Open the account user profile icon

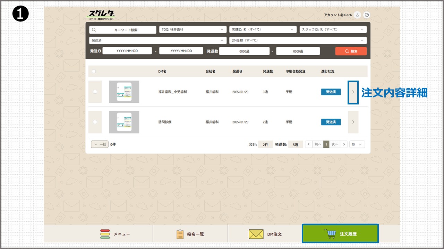pos(357,15)
